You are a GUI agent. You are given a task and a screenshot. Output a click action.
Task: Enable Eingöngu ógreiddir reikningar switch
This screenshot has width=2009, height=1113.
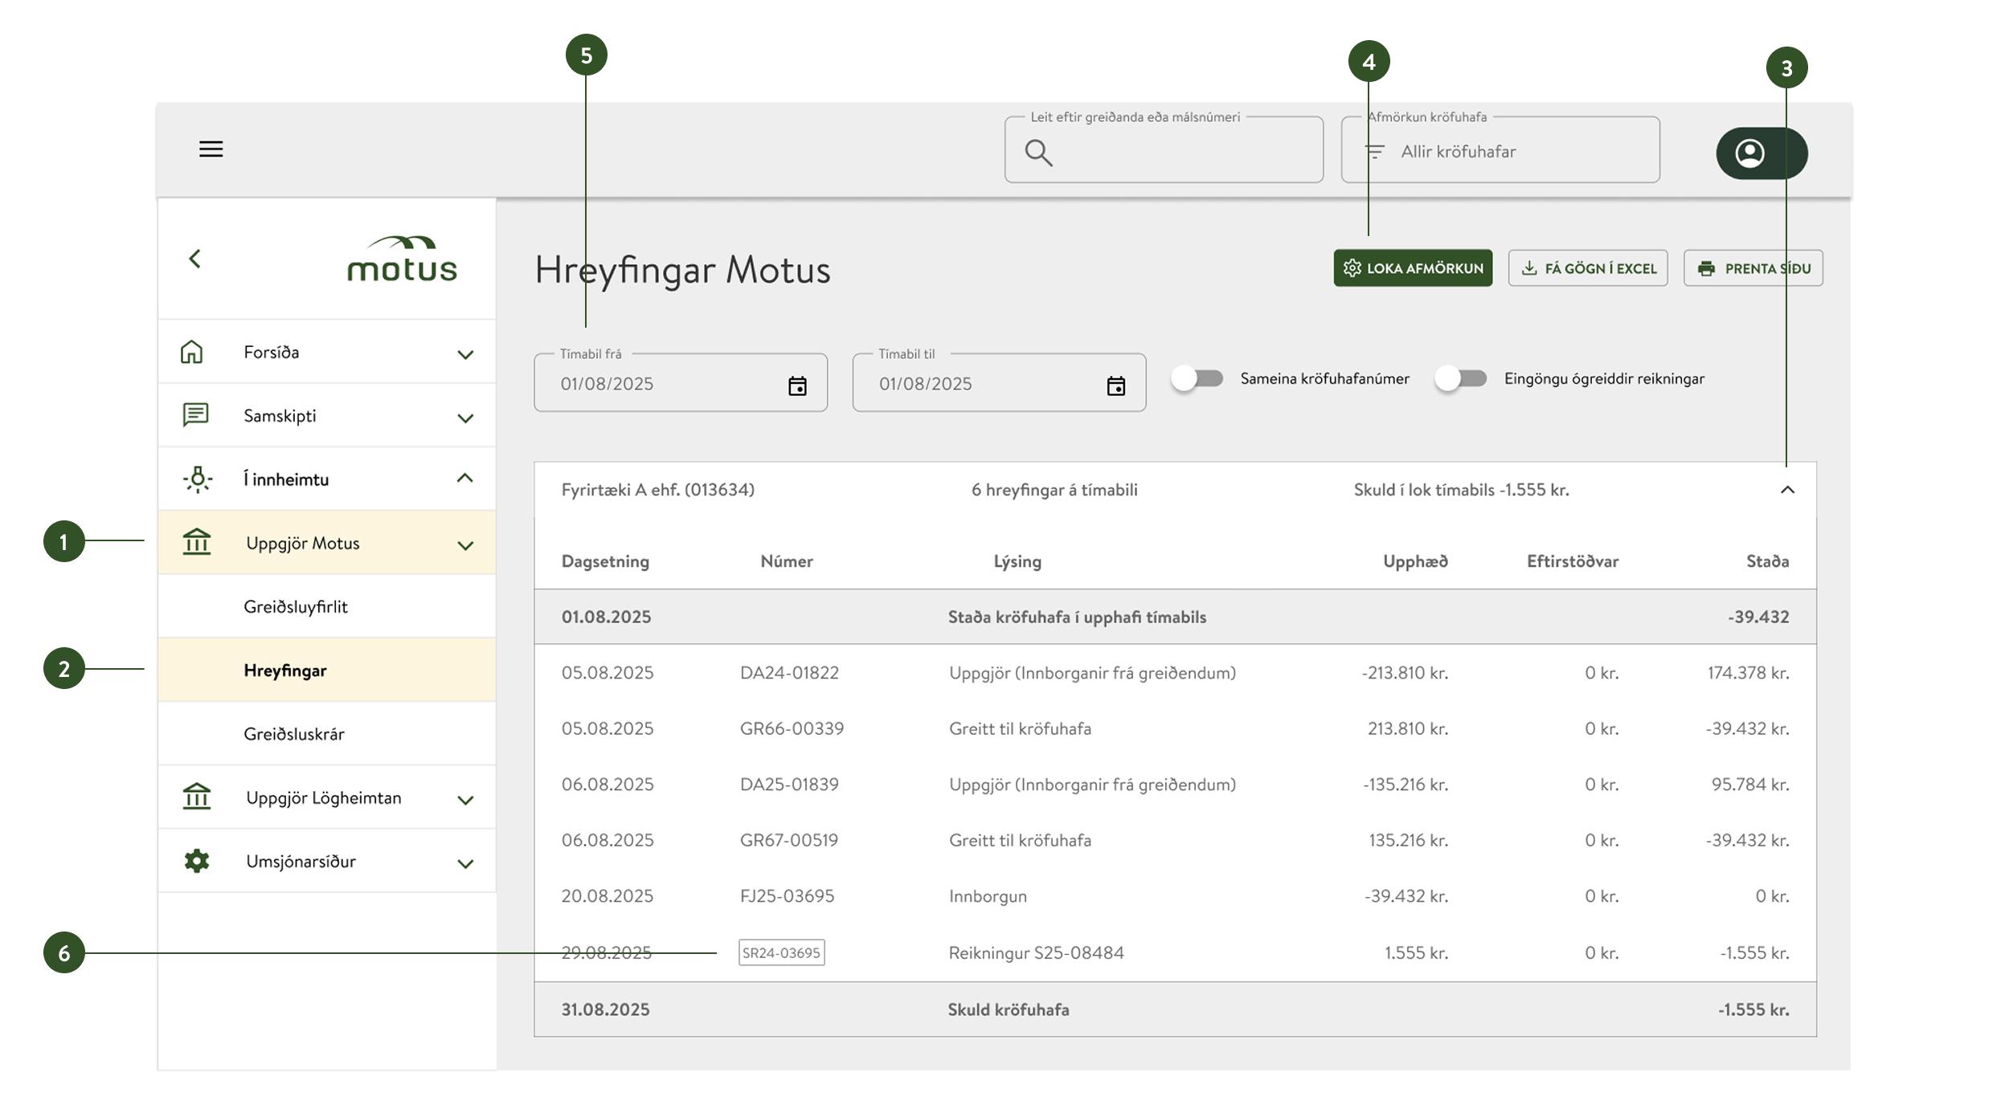click(1461, 378)
